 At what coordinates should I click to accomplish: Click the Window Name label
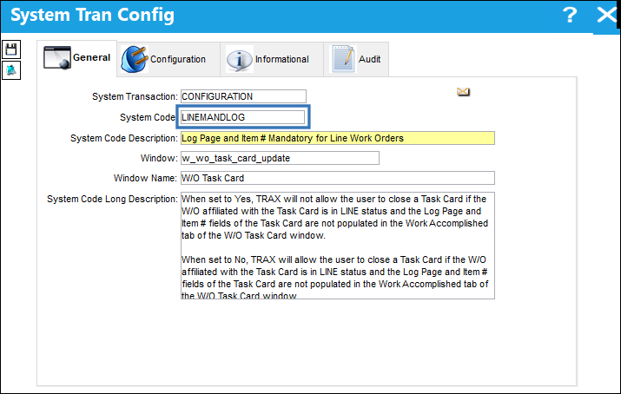coord(145,178)
